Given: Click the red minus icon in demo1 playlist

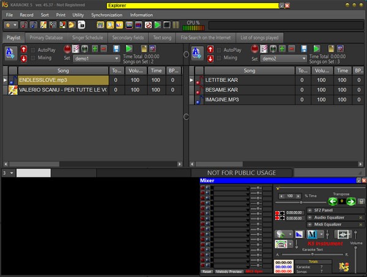Looking at the screenshot, I should pyautogui.click(x=105, y=48).
